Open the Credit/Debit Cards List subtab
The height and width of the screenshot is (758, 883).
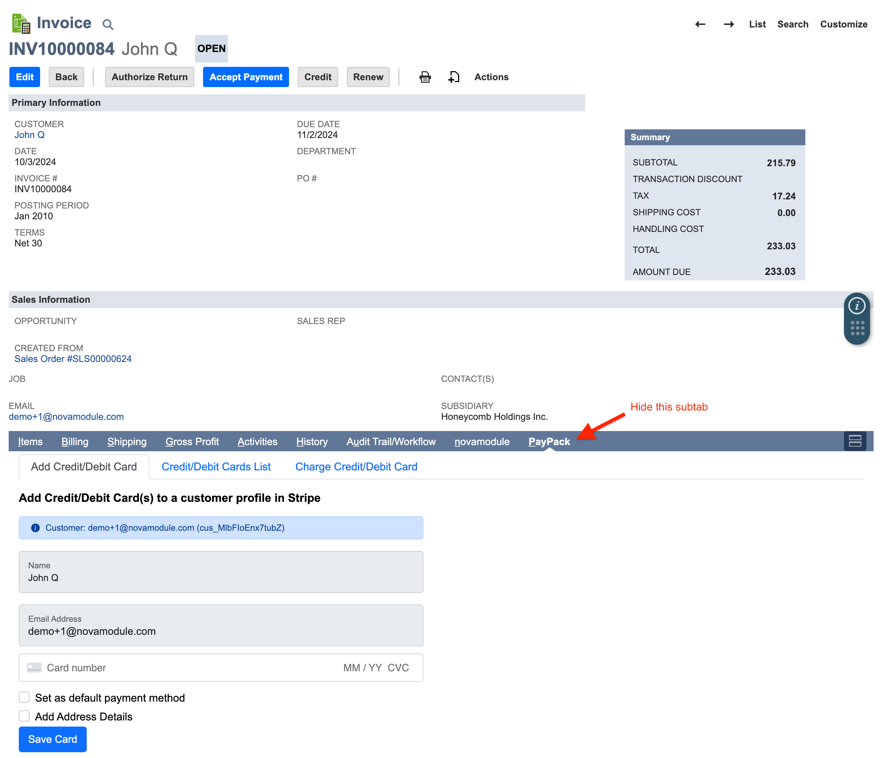216,466
